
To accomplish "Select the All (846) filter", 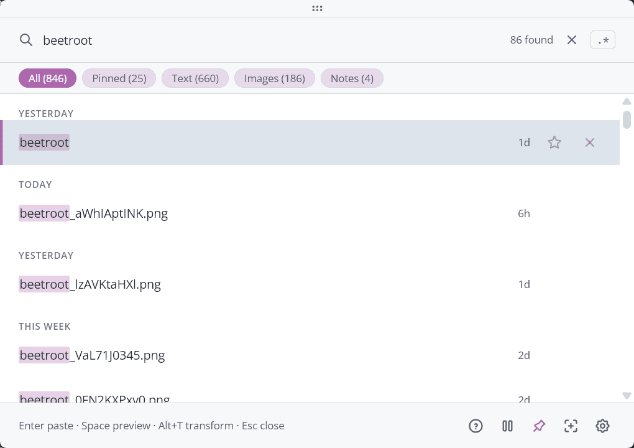I will click(x=47, y=78).
